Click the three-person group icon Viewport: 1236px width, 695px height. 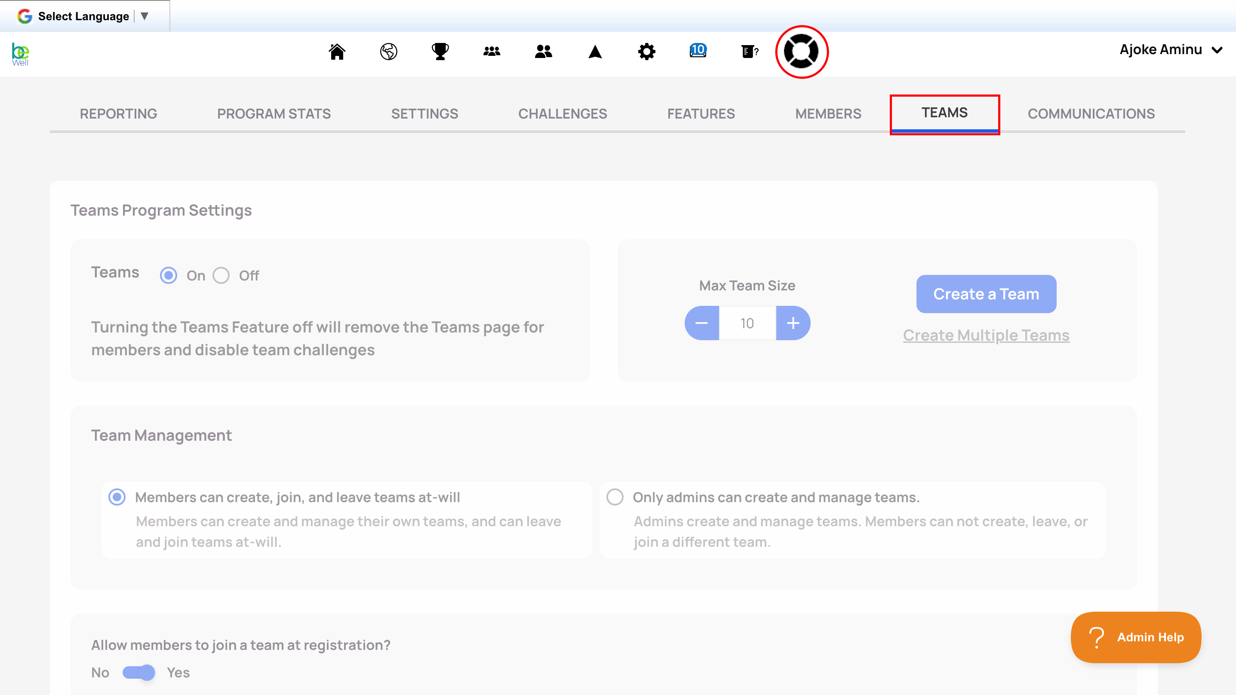point(492,51)
